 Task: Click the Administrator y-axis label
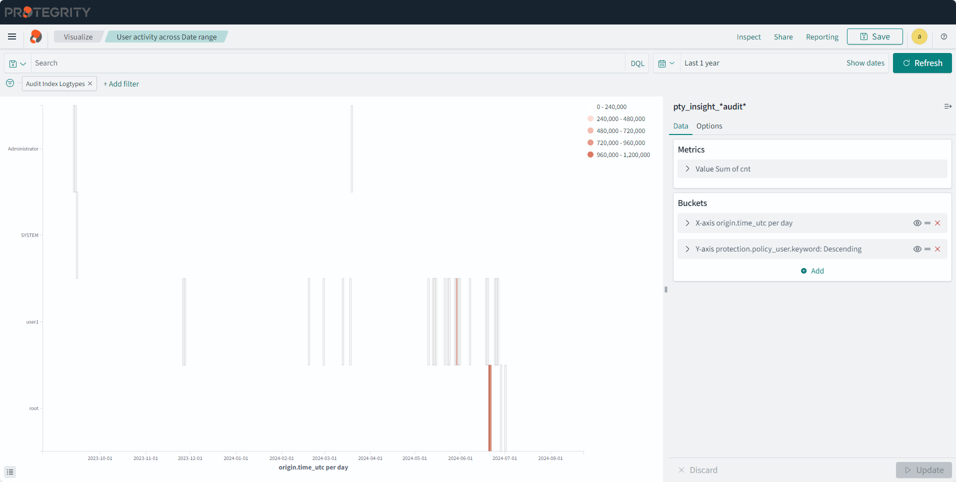(x=23, y=149)
